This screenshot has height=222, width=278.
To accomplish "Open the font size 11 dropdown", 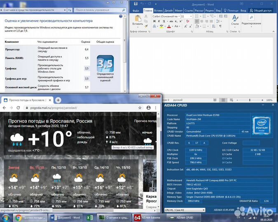I will tap(191, 16).
